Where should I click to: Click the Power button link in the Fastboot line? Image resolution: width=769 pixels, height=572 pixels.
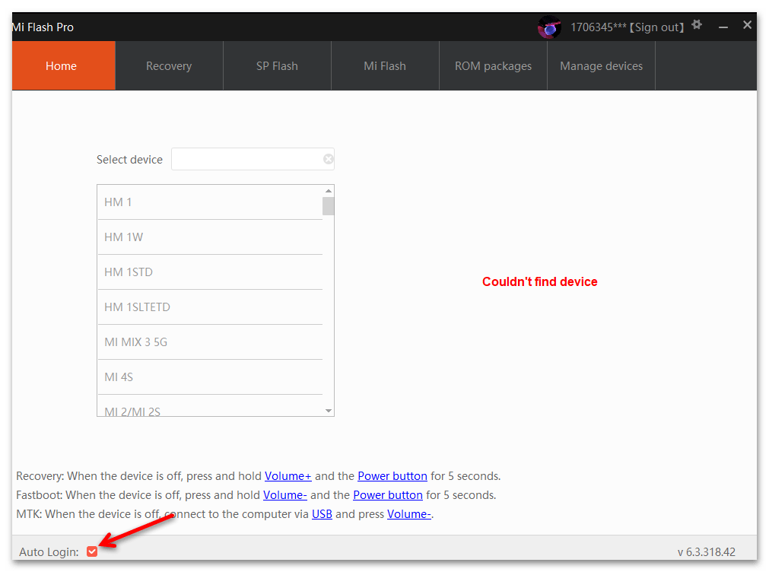click(388, 495)
